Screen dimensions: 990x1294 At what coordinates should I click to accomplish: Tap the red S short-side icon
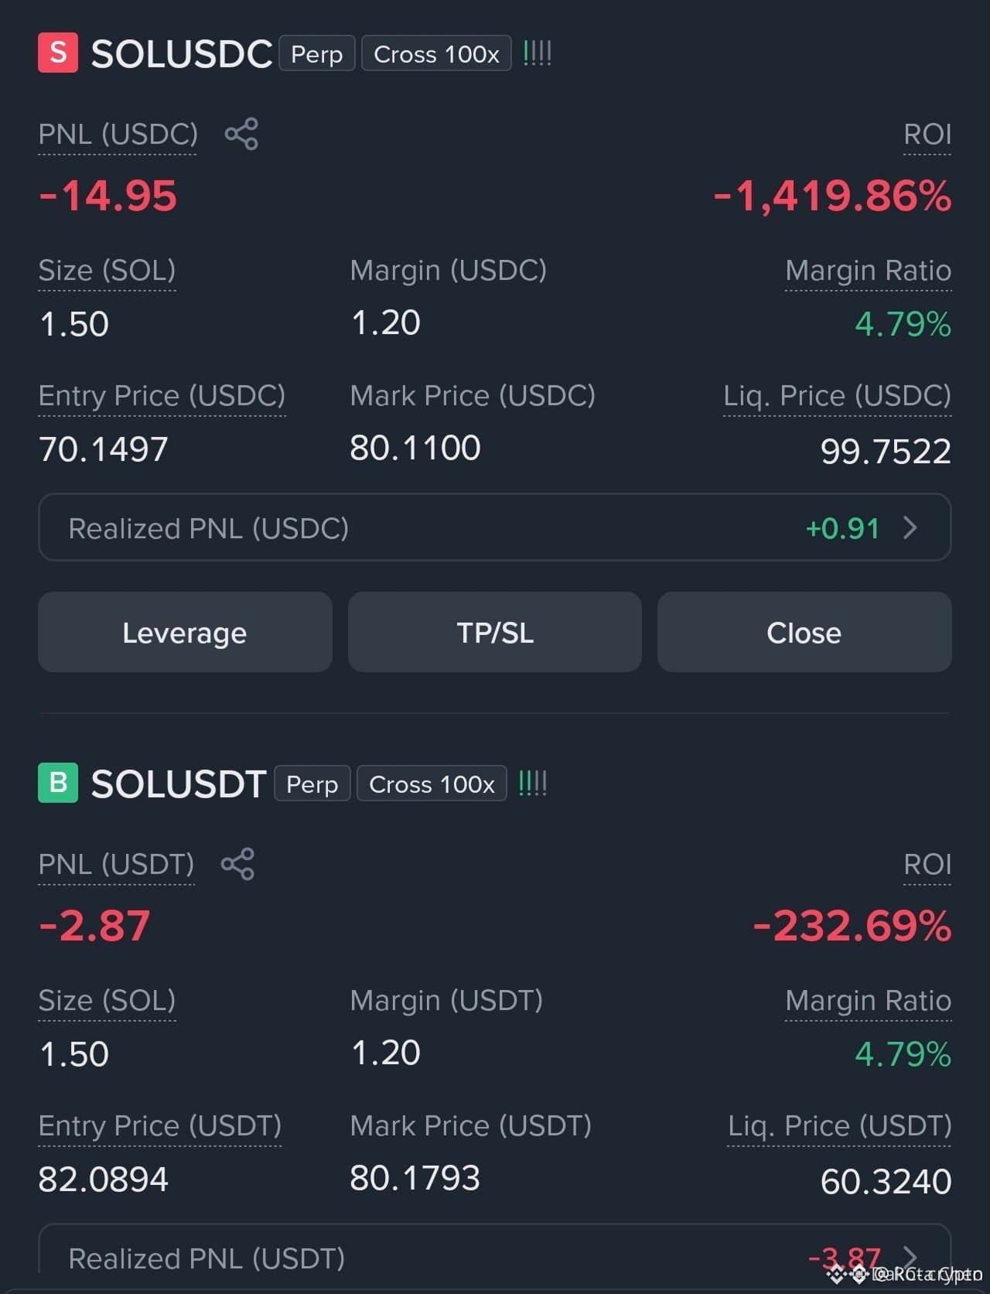[58, 53]
